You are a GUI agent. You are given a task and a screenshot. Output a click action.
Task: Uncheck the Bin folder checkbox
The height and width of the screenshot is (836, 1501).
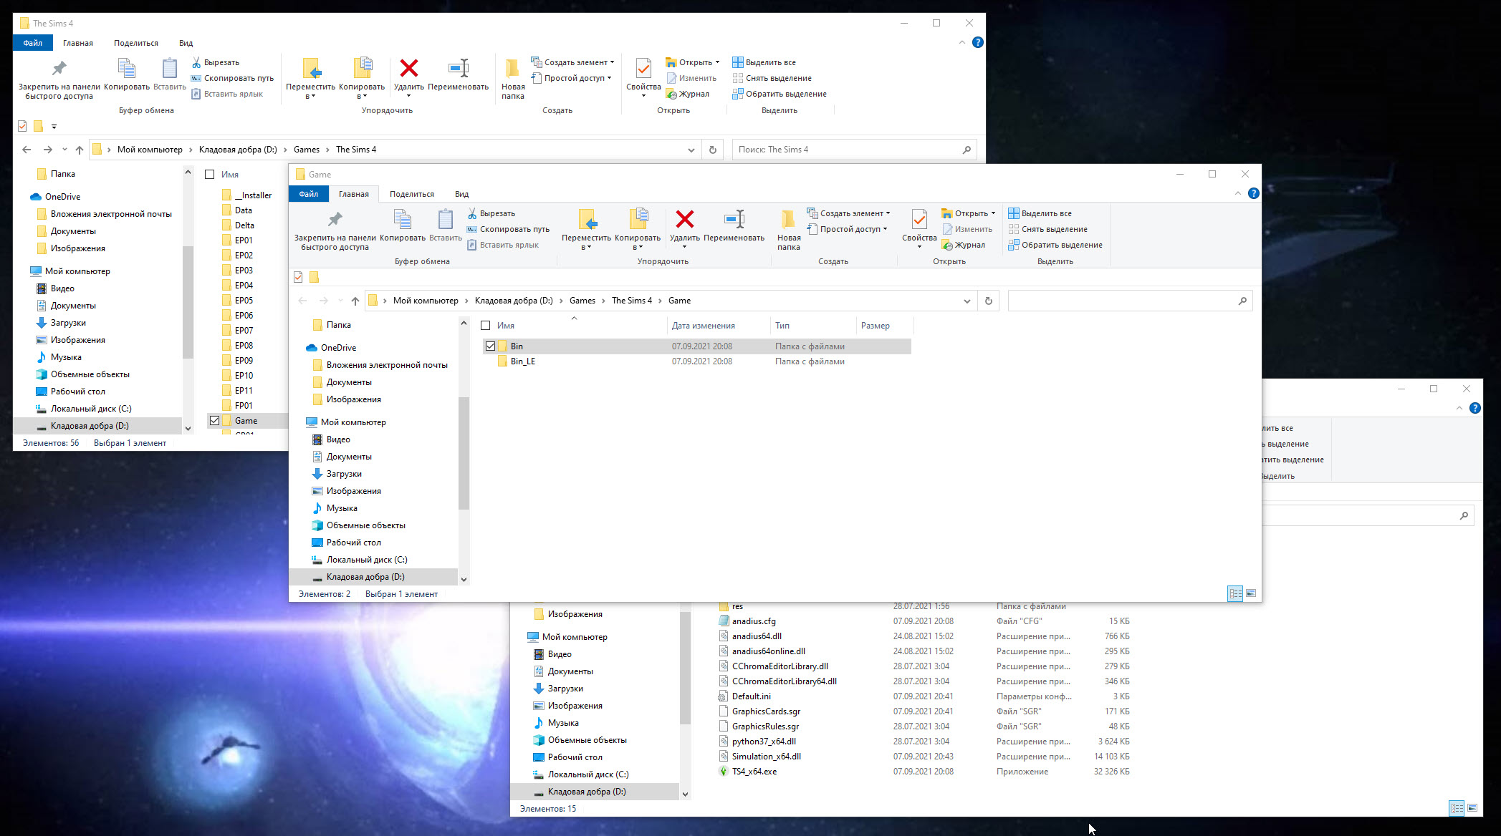490,346
